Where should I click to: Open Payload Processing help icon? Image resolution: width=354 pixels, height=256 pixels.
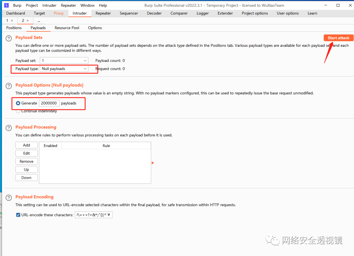9,128
